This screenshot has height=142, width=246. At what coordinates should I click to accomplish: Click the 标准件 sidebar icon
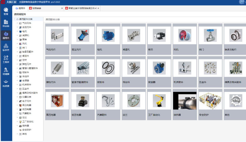tap(6, 47)
